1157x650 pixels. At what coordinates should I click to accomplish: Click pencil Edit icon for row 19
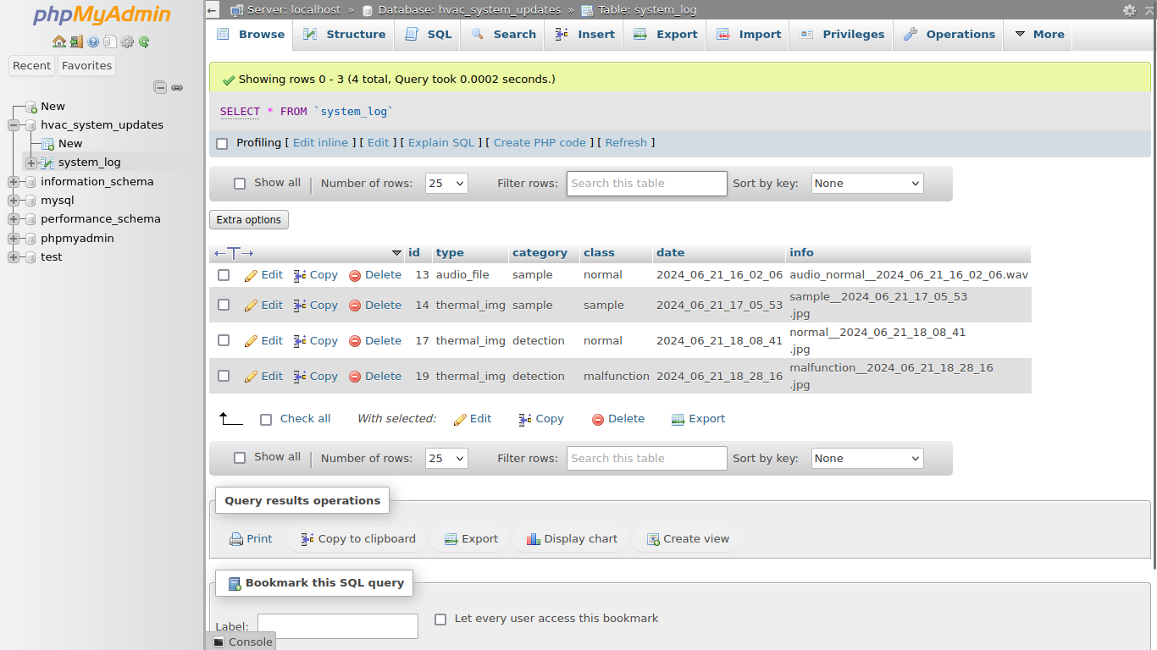(x=251, y=377)
